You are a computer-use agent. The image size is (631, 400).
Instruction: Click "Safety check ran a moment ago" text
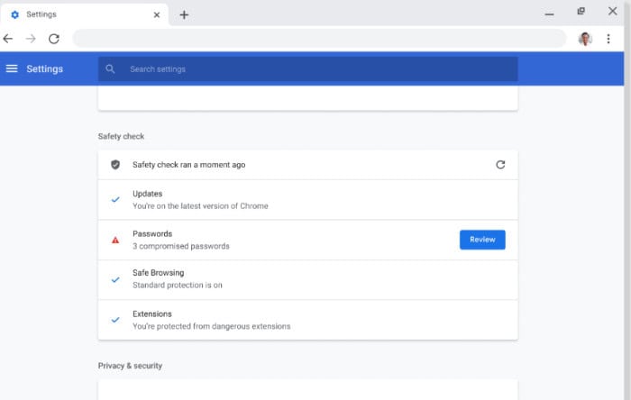[x=189, y=165]
